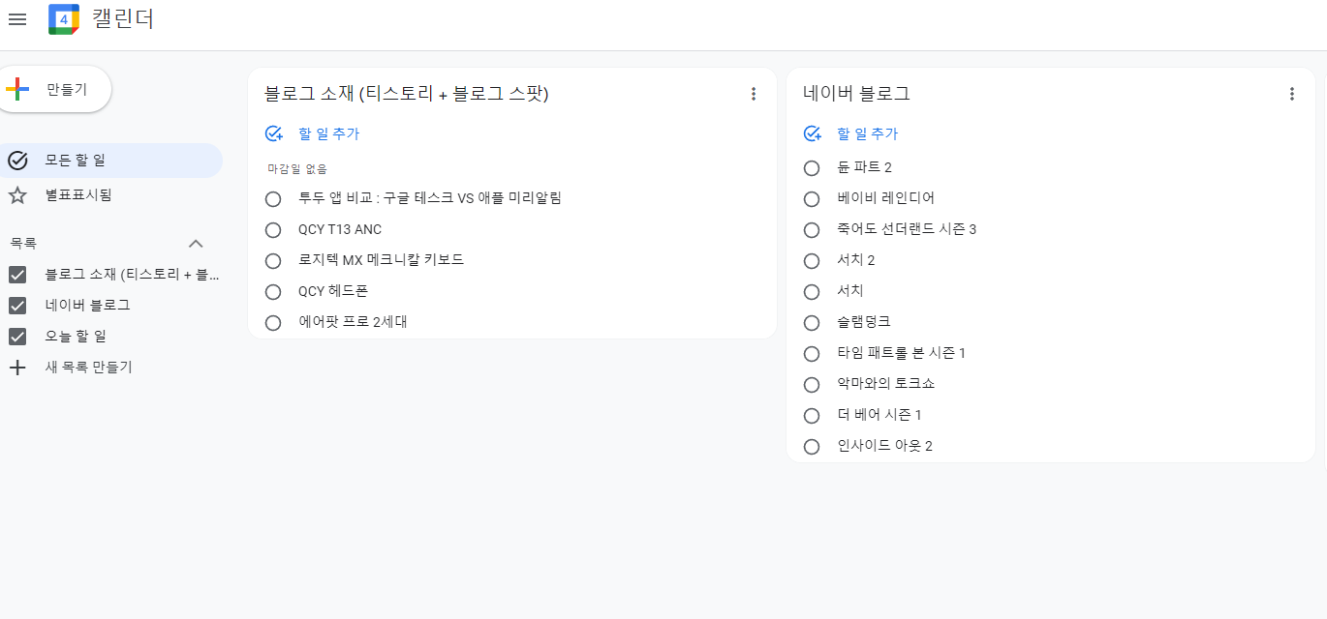Click the 네이버 블로그 card title
The image size is (1327, 619).
(x=856, y=94)
